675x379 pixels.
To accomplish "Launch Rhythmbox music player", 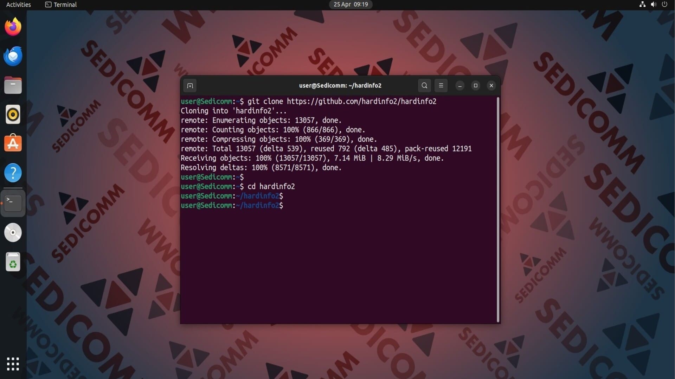I will [x=13, y=114].
